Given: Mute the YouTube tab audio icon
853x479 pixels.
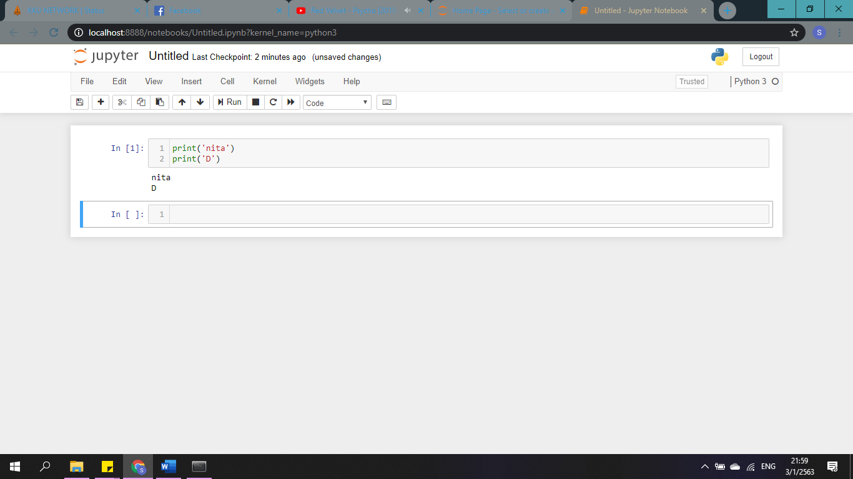Looking at the screenshot, I should pyautogui.click(x=408, y=11).
